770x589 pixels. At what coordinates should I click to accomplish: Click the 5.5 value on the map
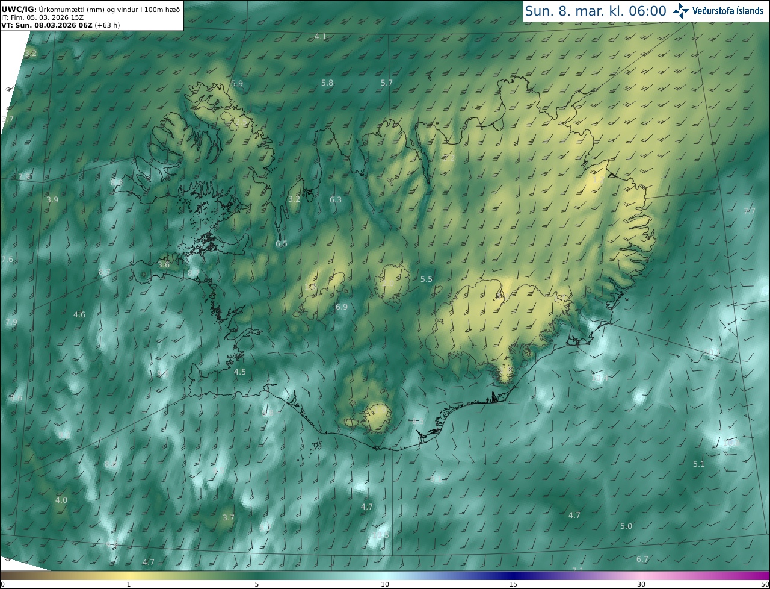(427, 279)
